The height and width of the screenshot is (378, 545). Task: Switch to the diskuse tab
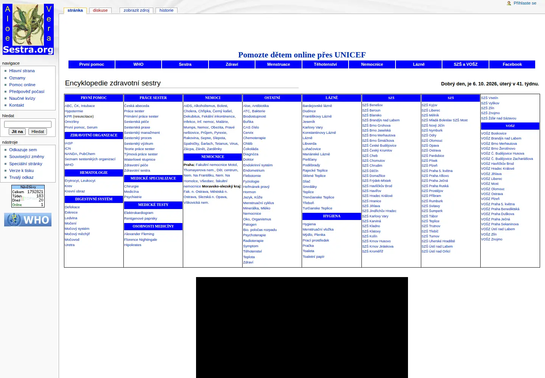100,10
